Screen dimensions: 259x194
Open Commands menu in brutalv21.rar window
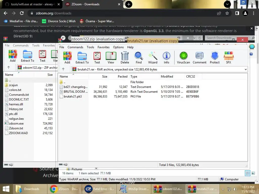tap(75, 47)
